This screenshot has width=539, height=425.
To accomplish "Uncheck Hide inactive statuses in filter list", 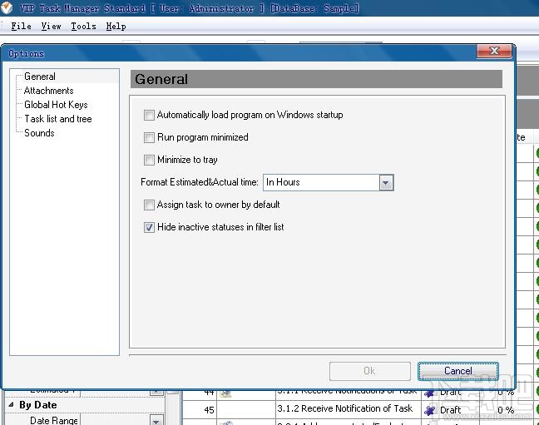I will pos(149,227).
